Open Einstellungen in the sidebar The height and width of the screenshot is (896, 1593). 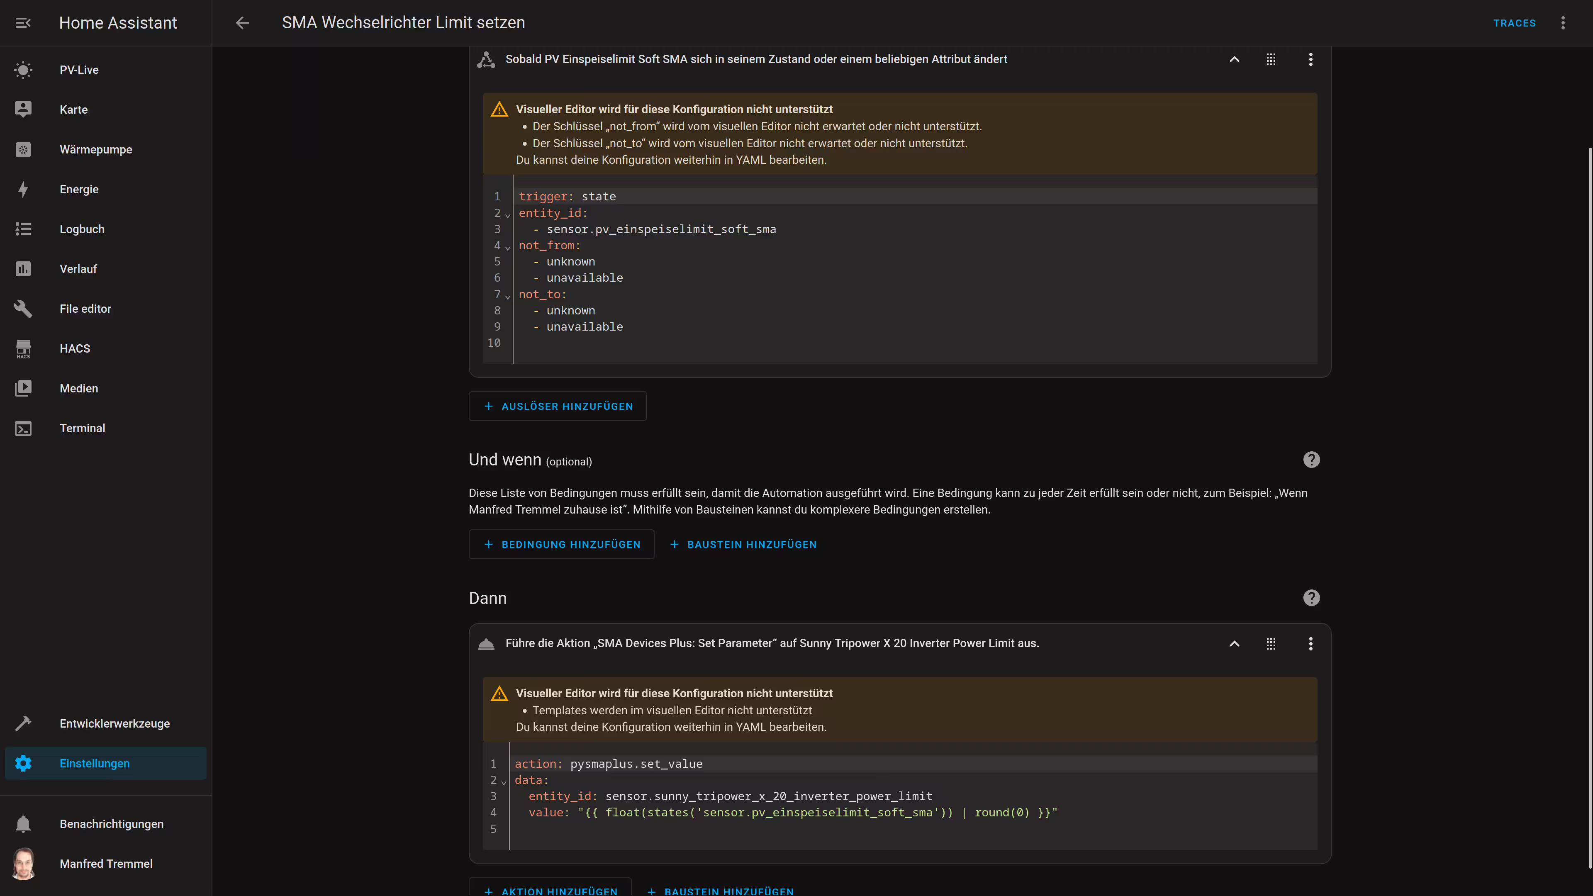[x=106, y=763]
